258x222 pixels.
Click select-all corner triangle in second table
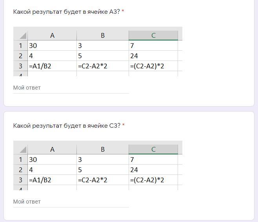pos(22,149)
